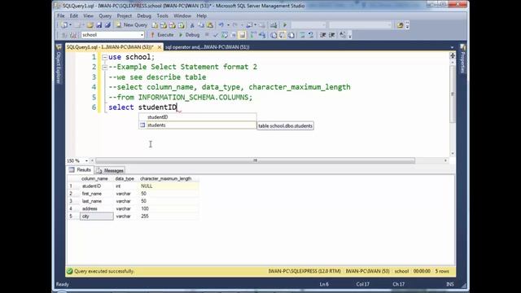Open the Find combo box in toolbar
This screenshot has width=521, height=293.
[x=361, y=25]
